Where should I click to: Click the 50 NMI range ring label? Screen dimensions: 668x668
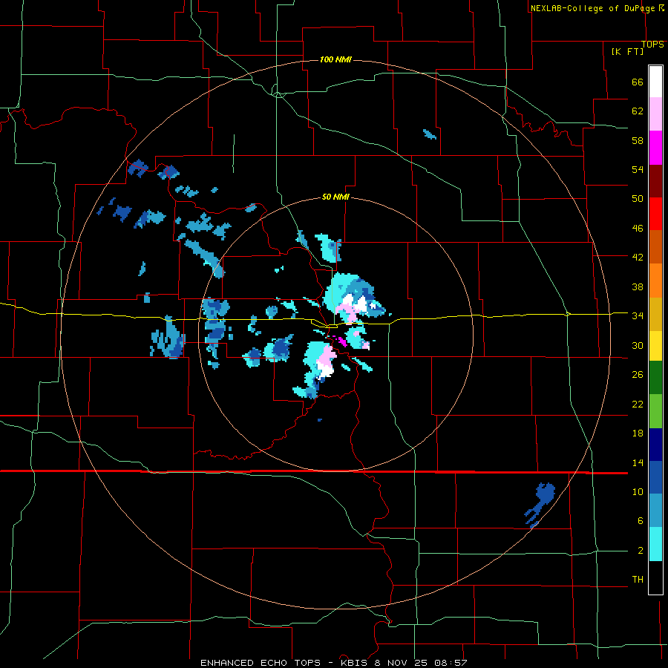[335, 197]
